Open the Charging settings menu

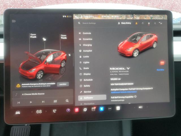coord(85,45)
